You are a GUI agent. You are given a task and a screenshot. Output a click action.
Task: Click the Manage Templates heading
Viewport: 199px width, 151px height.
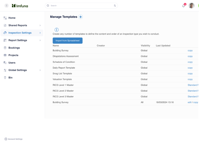tap(64, 17)
